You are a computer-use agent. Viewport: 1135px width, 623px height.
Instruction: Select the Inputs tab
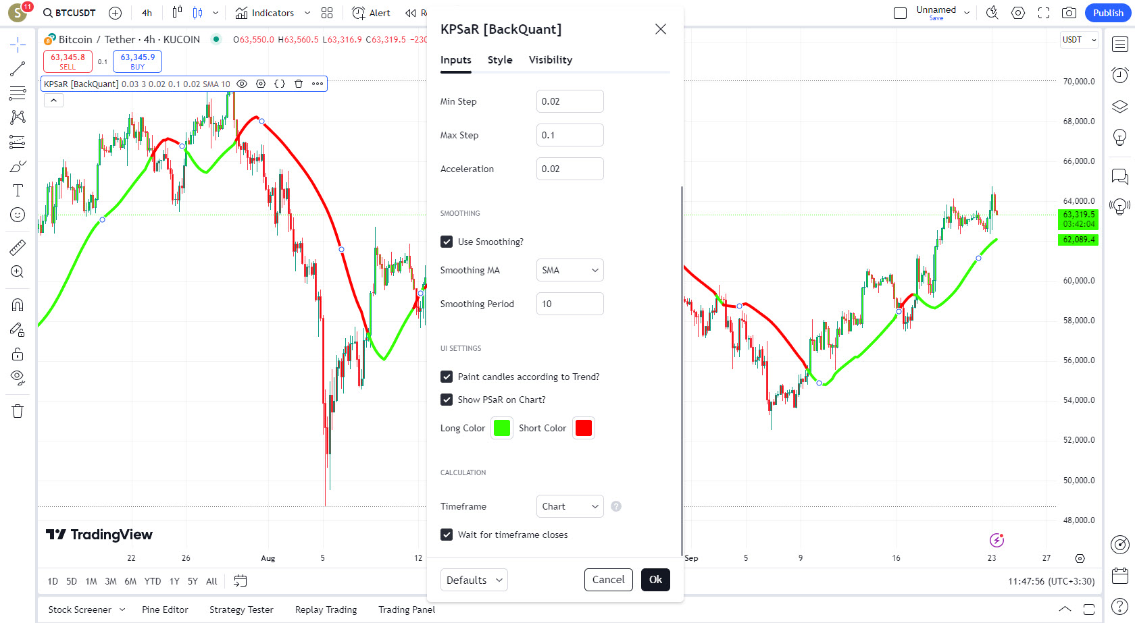tap(456, 60)
